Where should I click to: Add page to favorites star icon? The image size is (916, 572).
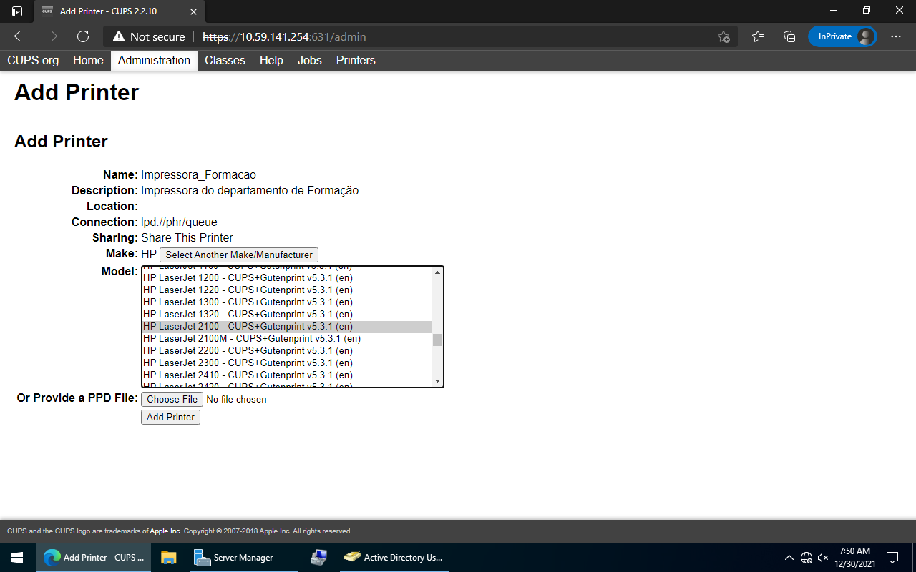[723, 36]
